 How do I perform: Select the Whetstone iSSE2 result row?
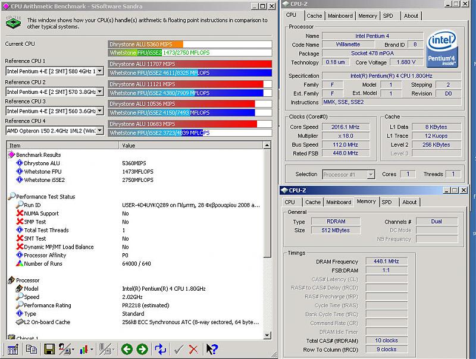tap(135, 180)
